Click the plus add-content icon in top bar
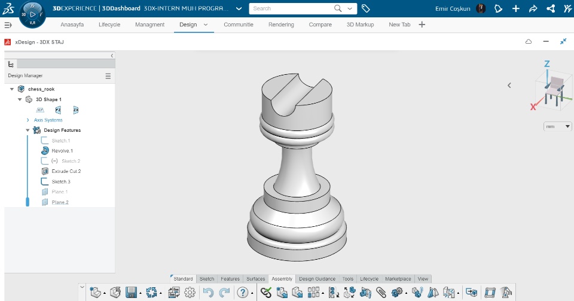Image resolution: width=574 pixels, height=301 pixels. coord(516,8)
